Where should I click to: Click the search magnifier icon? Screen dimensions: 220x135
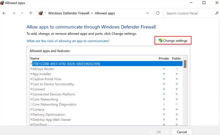pyautogui.click(x=217, y=13)
